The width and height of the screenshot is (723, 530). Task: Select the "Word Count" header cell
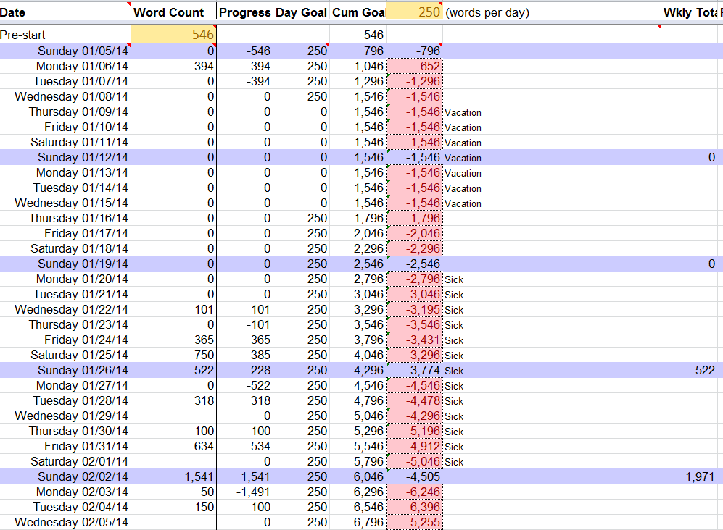pyautogui.click(x=173, y=12)
